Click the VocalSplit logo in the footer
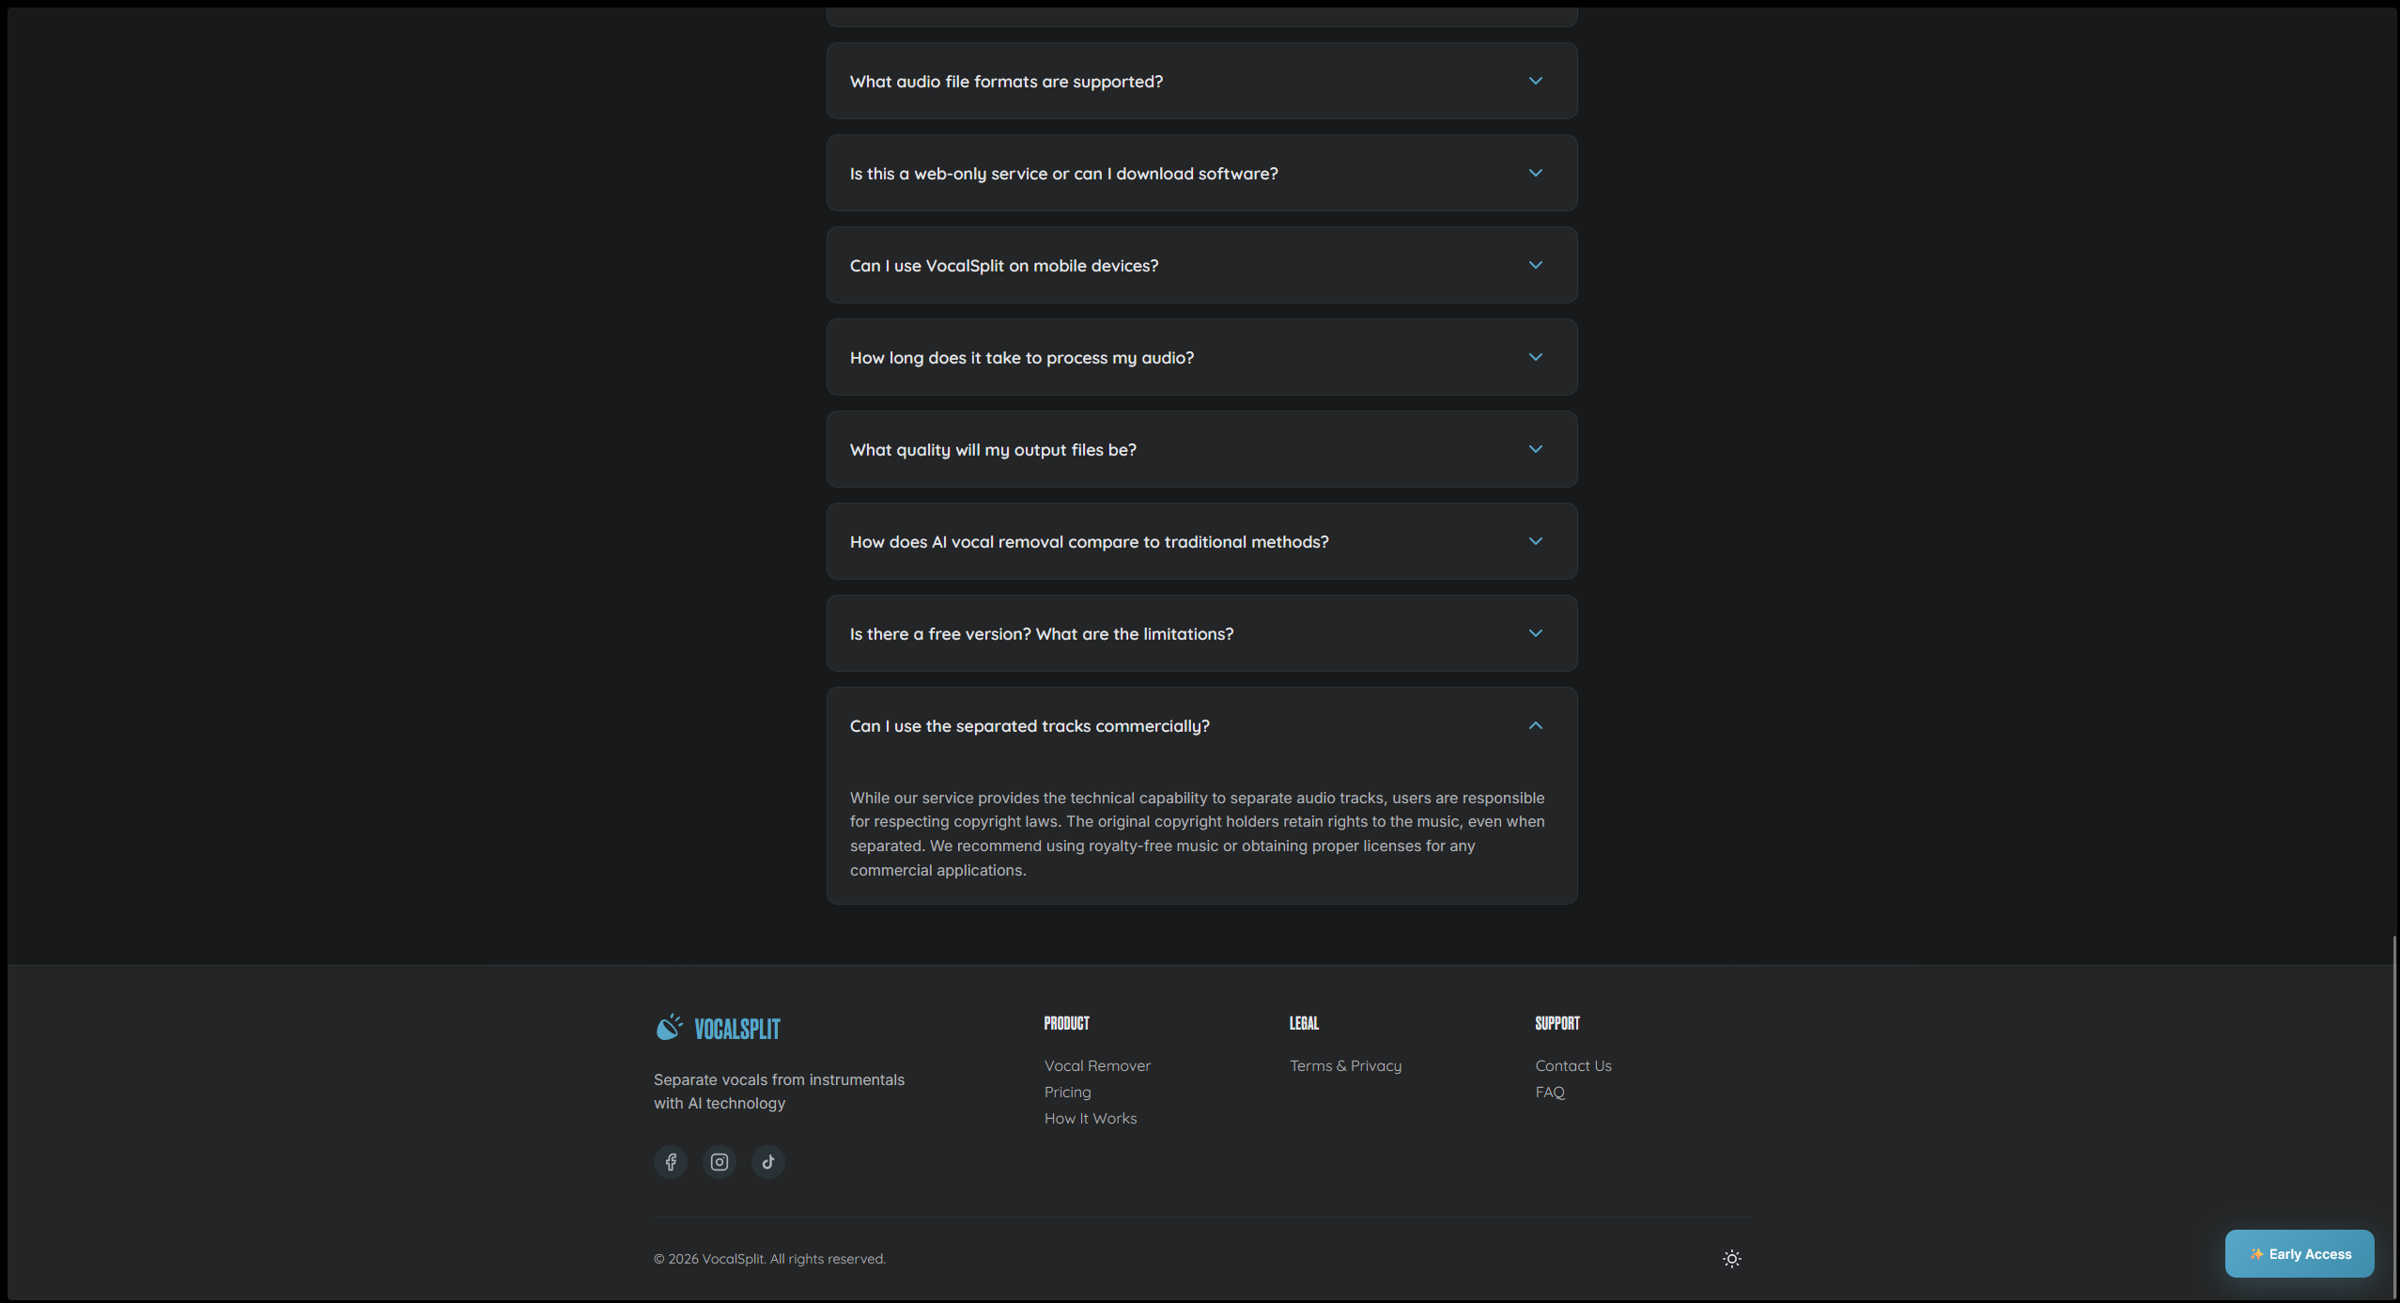Image resolution: width=2400 pixels, height=1303 pixels. [719, 1028]
